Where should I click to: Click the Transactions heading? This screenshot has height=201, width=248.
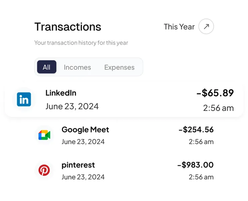[x=68, y=27]
